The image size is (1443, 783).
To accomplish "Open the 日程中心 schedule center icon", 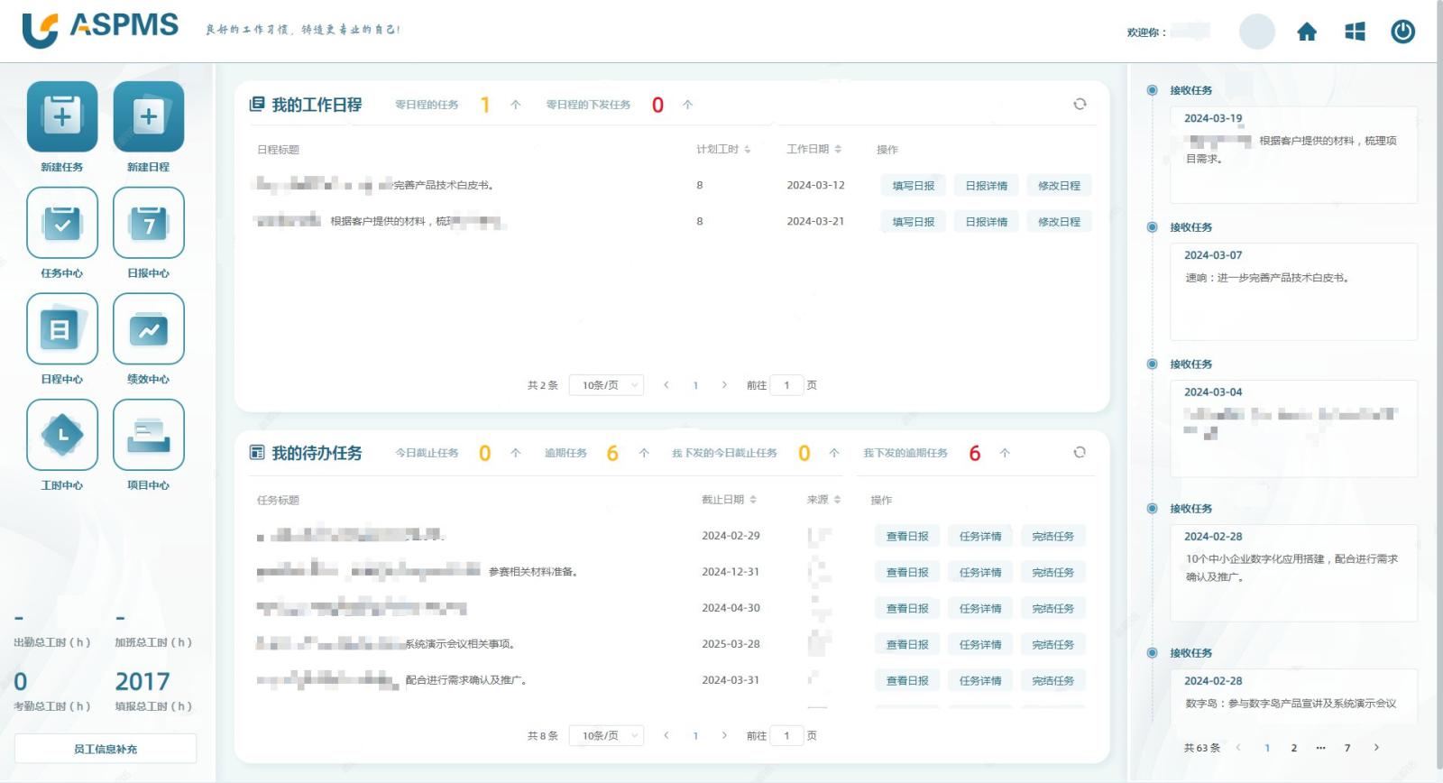I will [x=61, y=329].
